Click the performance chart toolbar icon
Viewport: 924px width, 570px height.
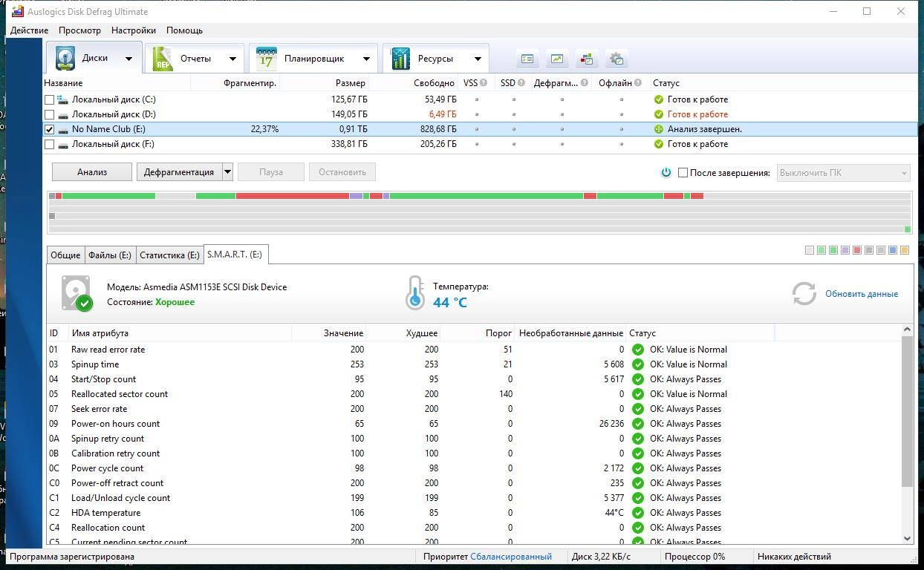pyautogui.click(x=557, y=59)
